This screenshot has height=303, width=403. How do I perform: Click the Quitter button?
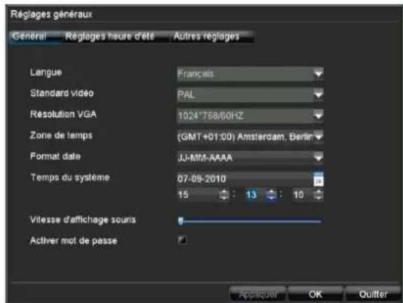click(373, 294)
